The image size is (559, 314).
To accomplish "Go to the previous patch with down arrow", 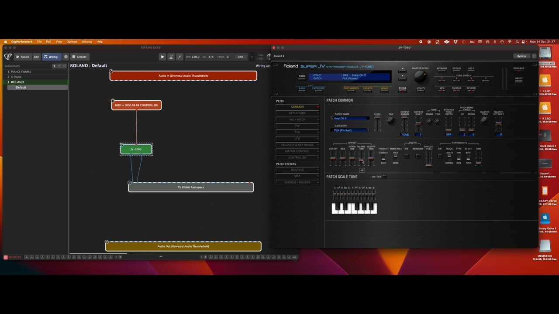I will point(403,78).
